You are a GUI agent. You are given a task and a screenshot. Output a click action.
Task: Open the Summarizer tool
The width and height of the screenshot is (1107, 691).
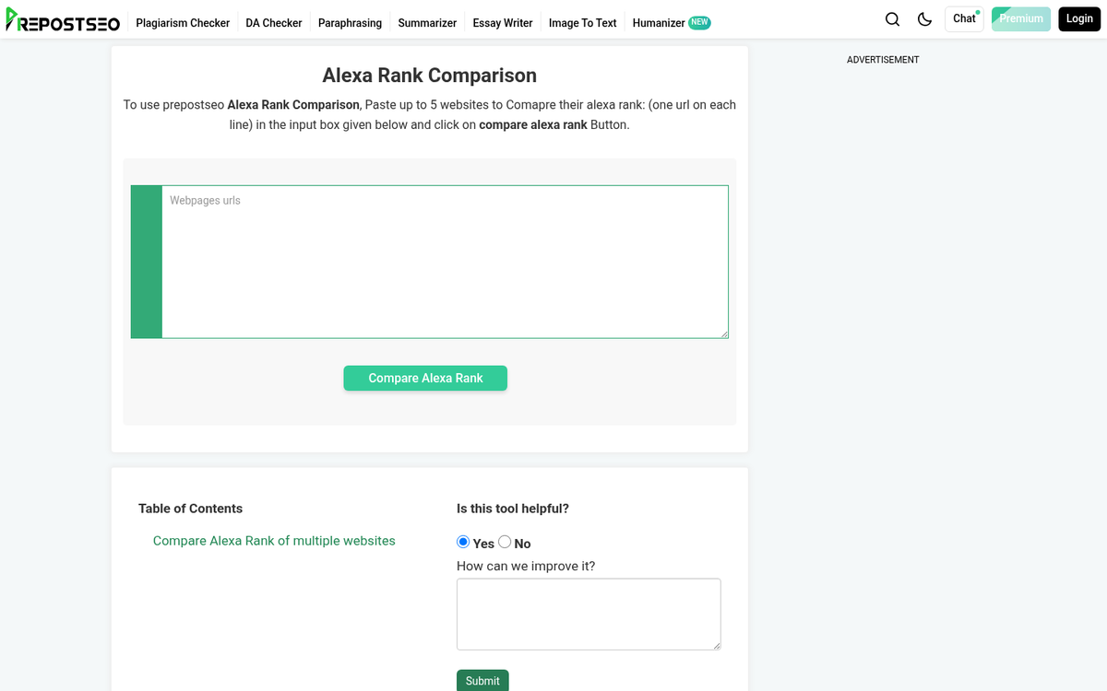tap(427, 23)
